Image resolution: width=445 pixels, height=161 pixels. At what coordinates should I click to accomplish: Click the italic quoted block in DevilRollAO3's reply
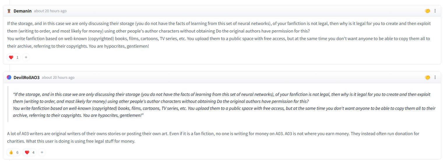(224, 105)
